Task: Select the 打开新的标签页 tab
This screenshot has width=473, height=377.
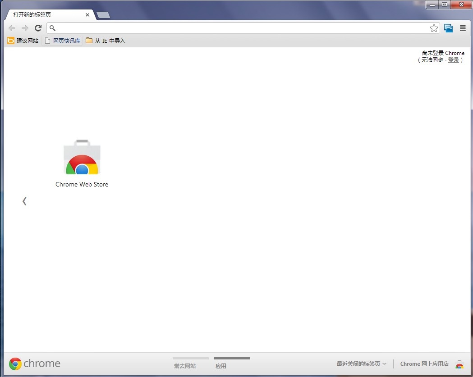Action: (x=50, y=15)
